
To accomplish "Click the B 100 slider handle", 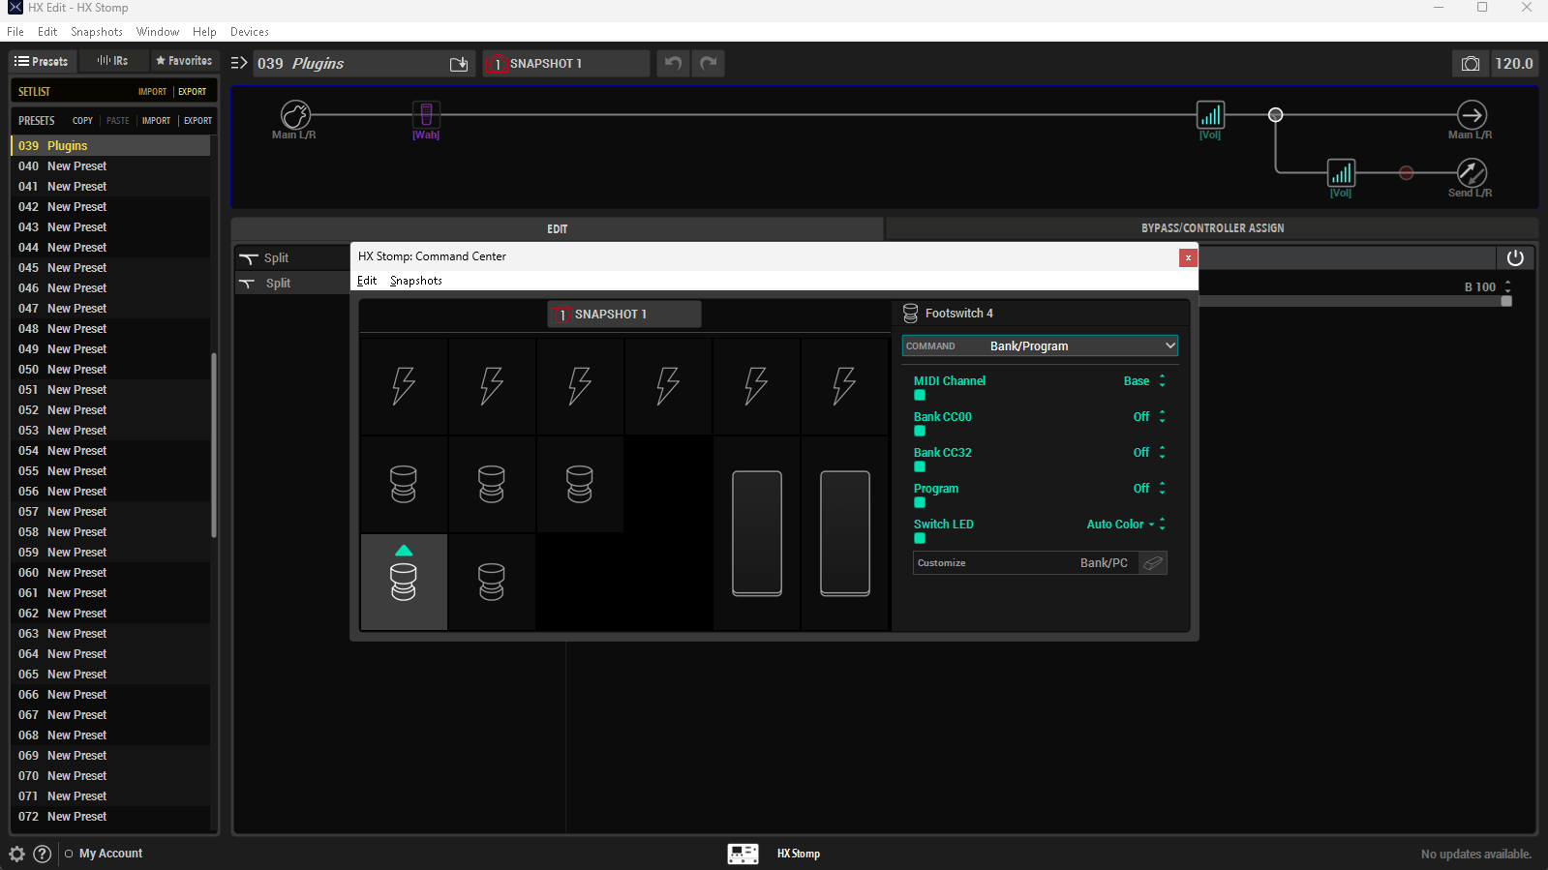I will 1505,301.
